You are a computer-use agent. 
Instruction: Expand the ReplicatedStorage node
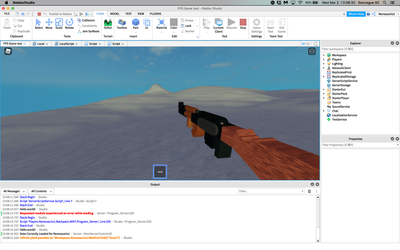point(324,77)
